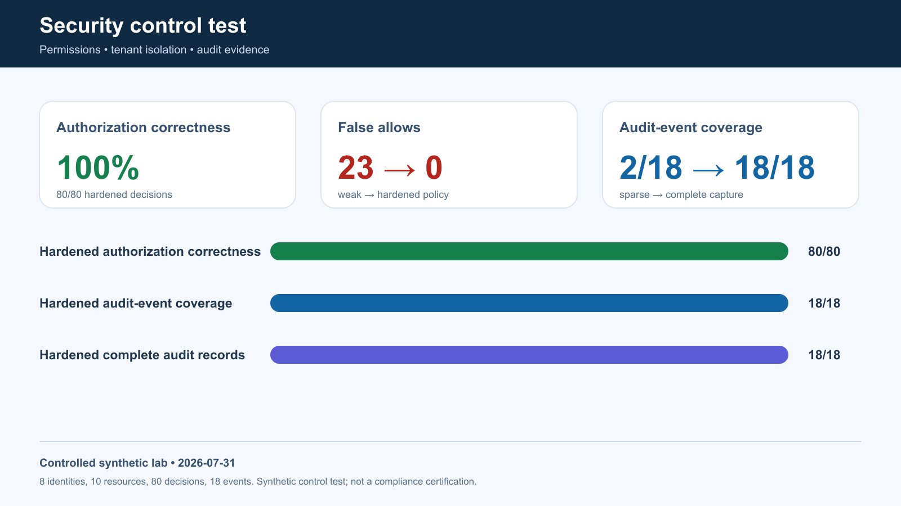
Task: Select the 'False allows' card heading
Action: 379,128
